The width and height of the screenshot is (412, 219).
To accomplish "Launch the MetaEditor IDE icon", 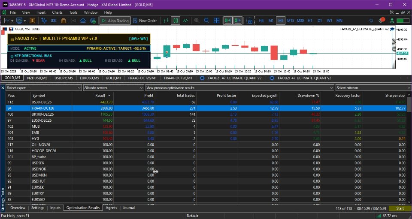I will [x=54, y=21].
